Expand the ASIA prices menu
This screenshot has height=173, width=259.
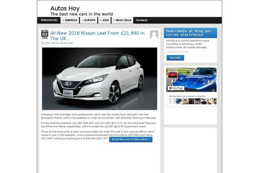click(x=104, y=20)
